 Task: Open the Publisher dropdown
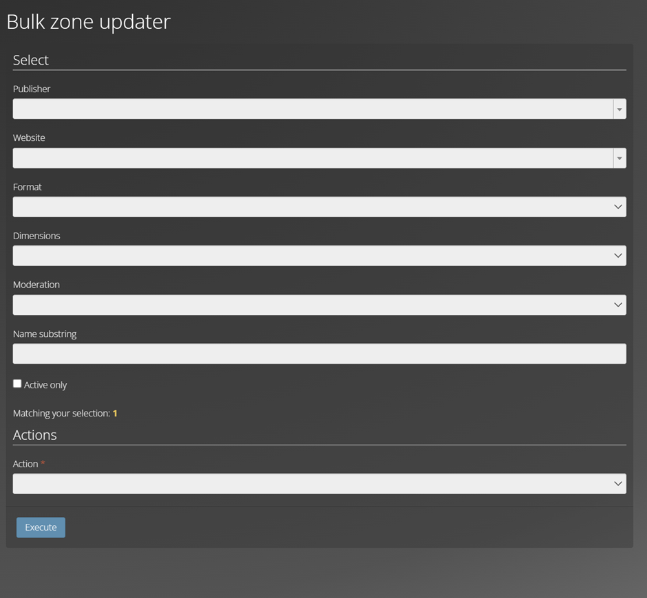(x=319, y=109)
